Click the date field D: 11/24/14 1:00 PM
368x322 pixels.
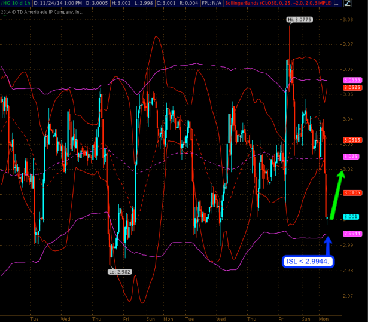58,4
